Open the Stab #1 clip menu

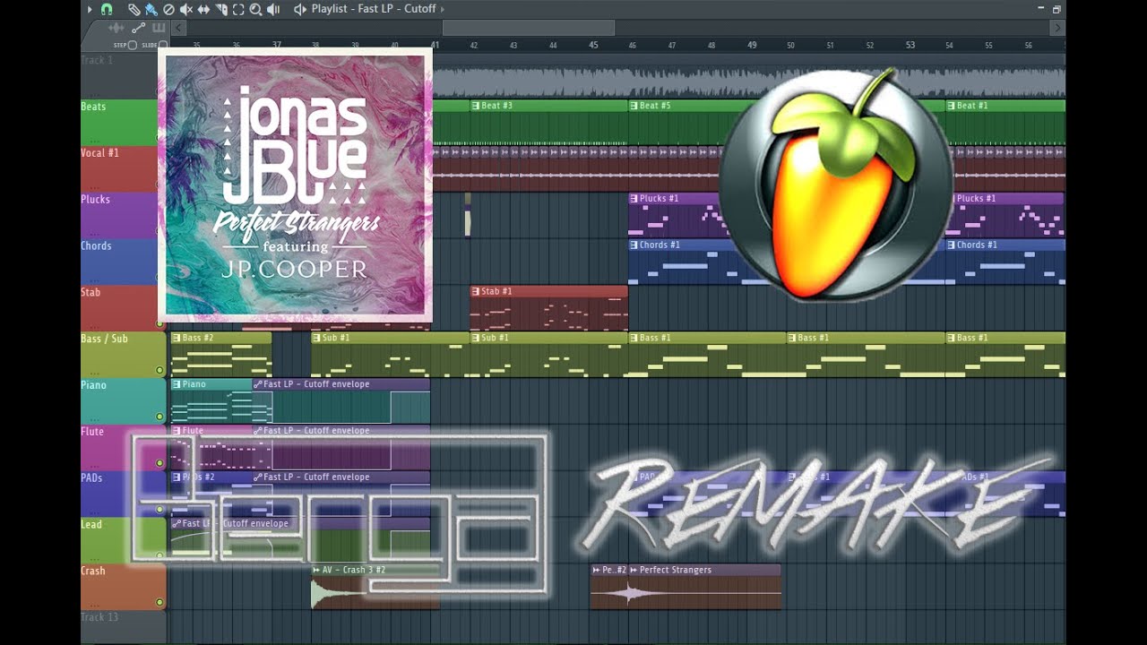tap(476, 291)
